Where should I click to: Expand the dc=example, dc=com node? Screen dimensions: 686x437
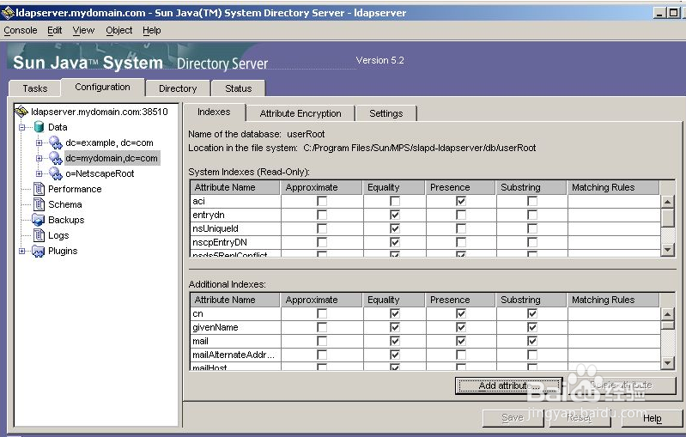click(39, 143)
